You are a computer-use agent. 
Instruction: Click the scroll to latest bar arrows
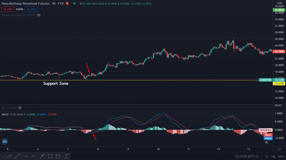[266, 142]
